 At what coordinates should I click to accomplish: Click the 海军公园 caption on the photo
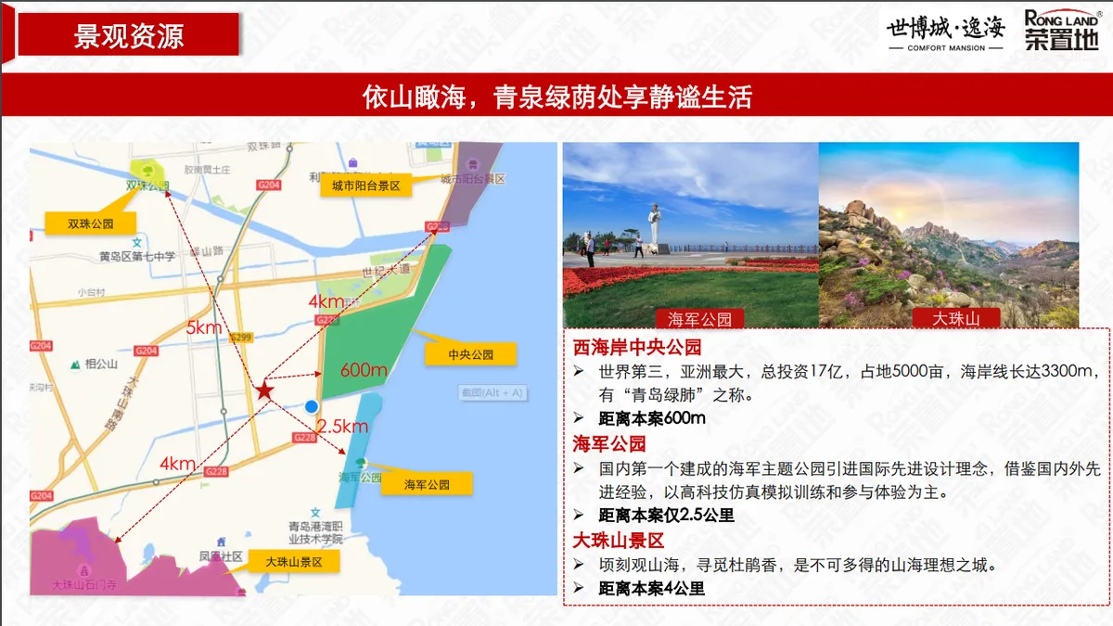click(x=700, y=318)
